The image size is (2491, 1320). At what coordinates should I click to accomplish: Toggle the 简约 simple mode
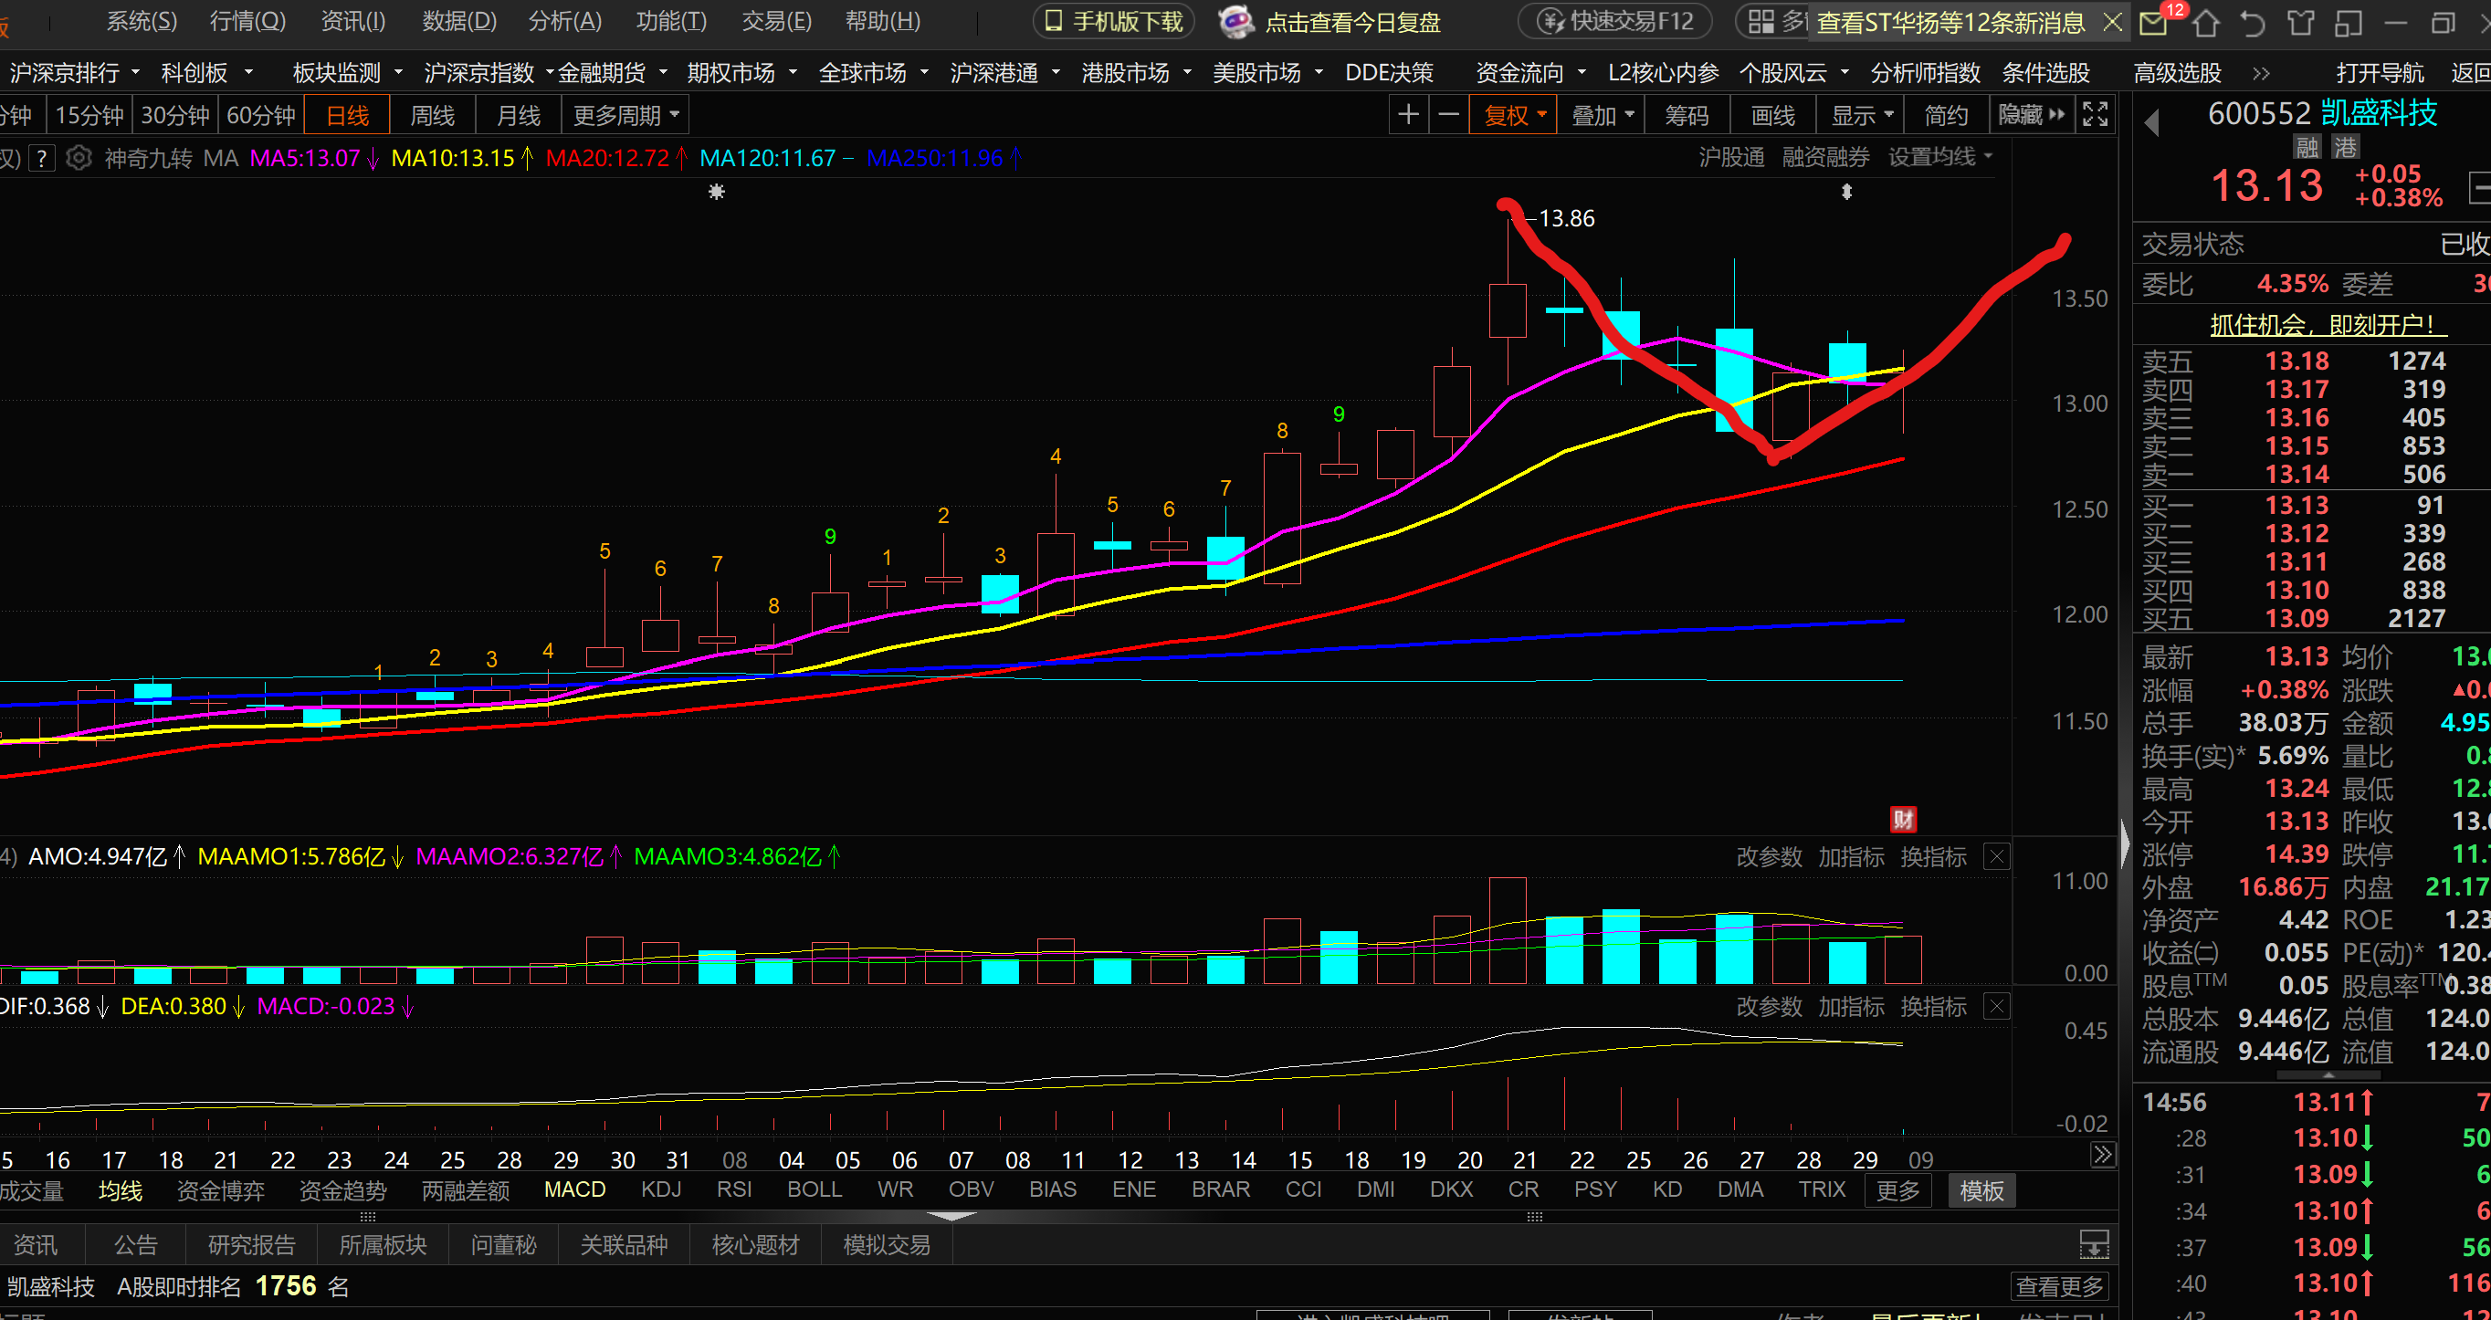[1946, 115]
